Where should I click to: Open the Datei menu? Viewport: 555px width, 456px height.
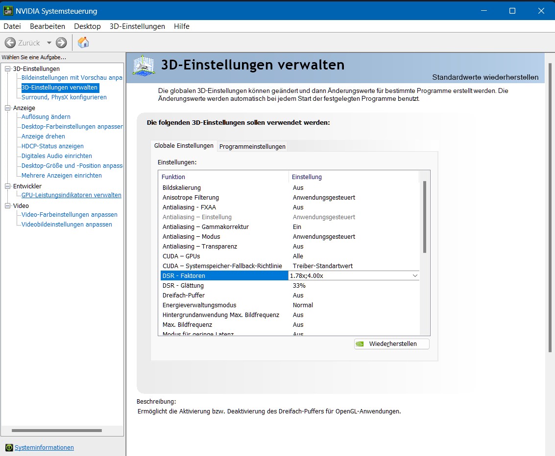tap(12, 26)
